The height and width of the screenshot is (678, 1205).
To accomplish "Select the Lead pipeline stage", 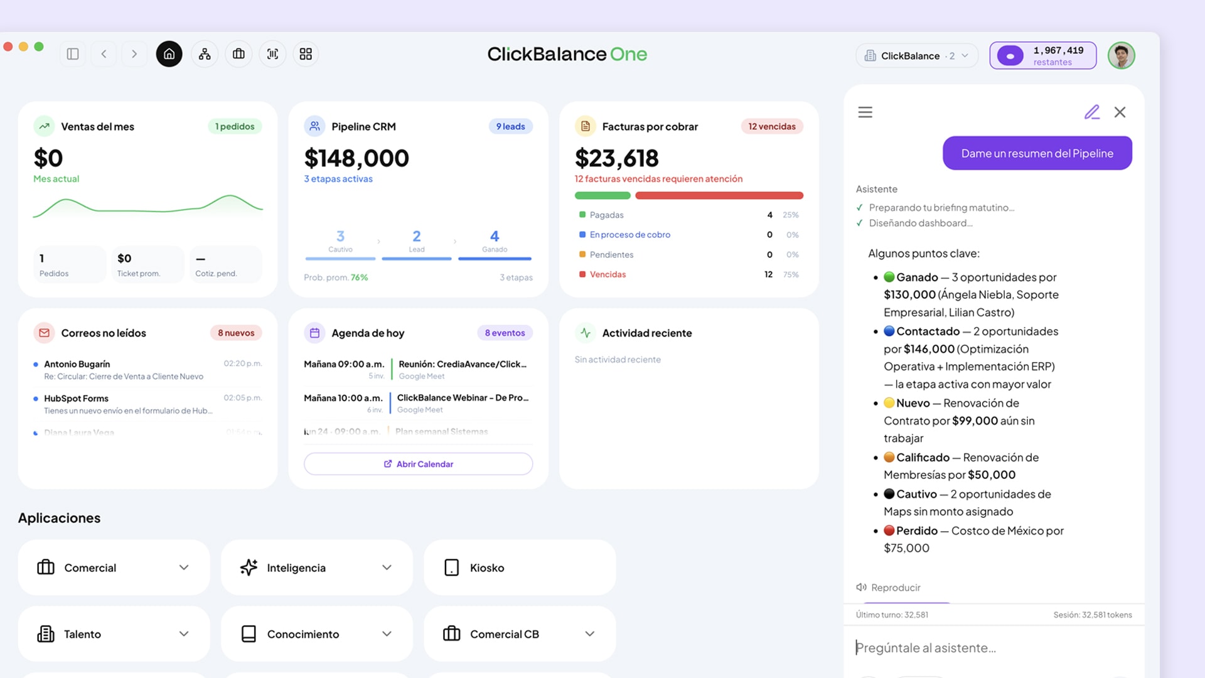I will point(417,244).
